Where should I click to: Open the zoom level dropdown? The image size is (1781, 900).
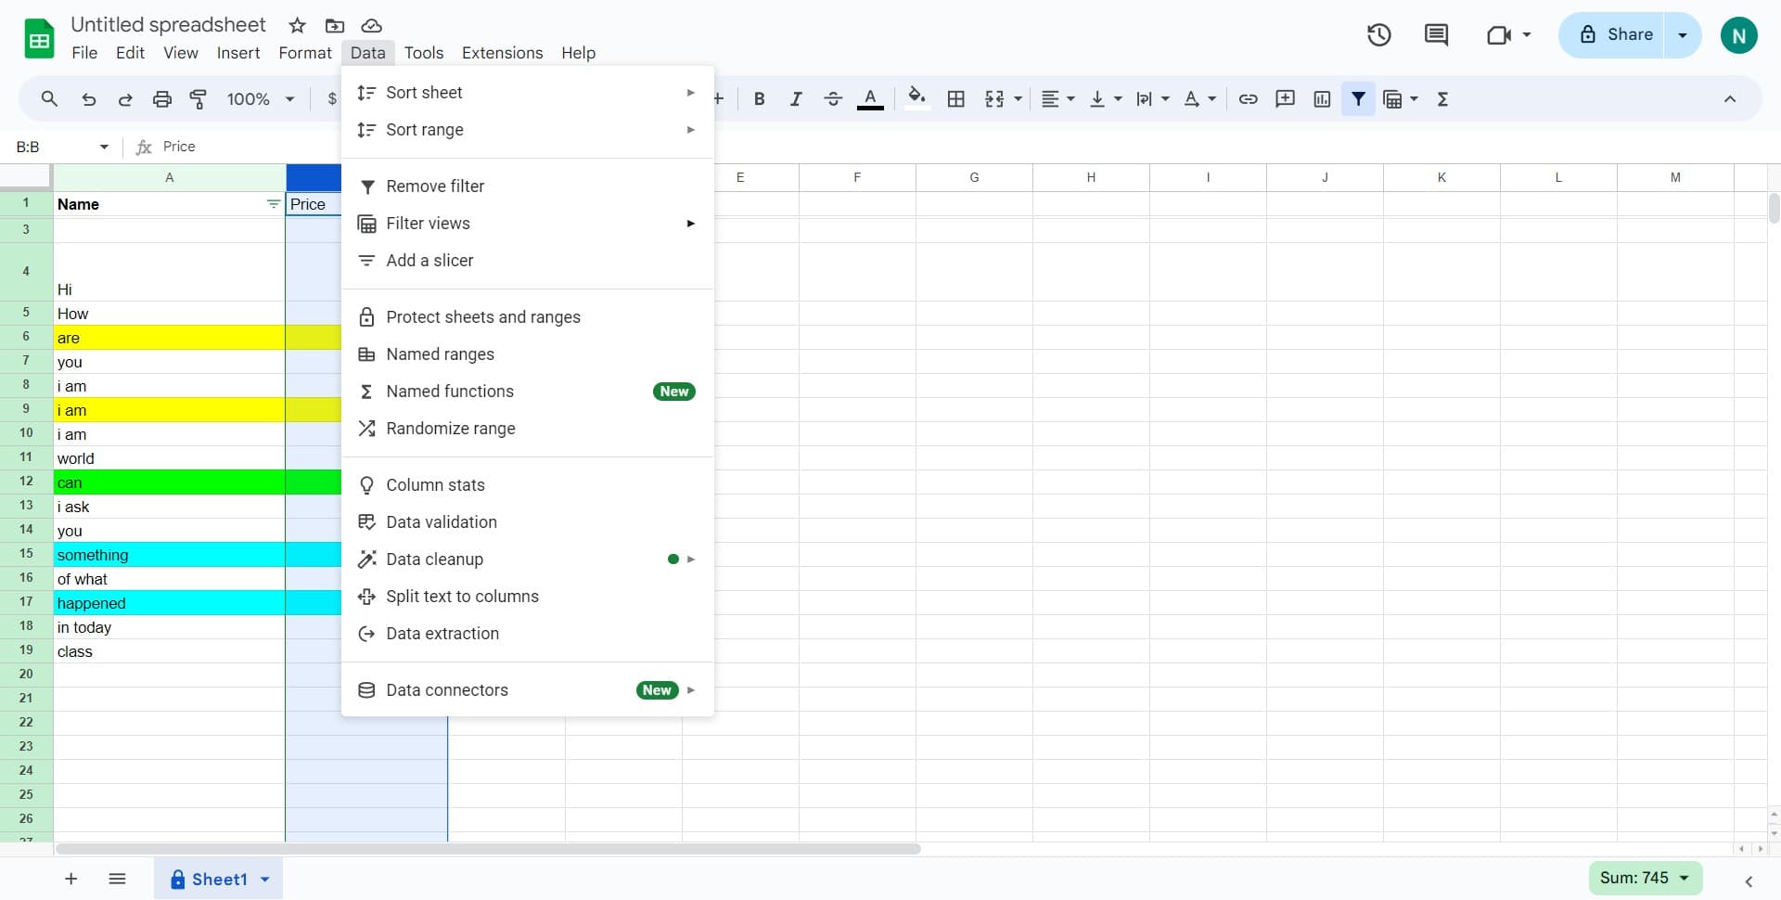pos(258,98)
